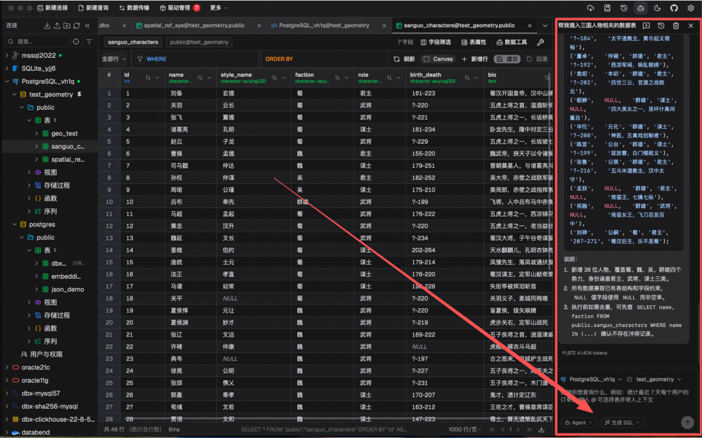Collapse the PostgreSQL_vh1q connection node
Image resolution: width=702 pixels, height=438 pixels.
click(6, 81)
